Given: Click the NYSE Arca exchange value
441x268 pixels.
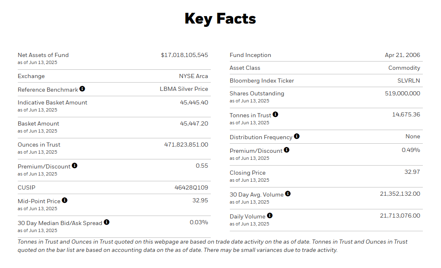Looking at the screenshot, I should tap(193, 76).
